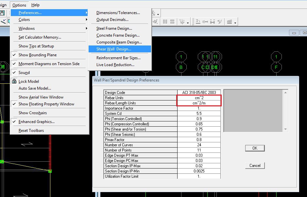Choose Output Decimals menu item

pos(120,20)
